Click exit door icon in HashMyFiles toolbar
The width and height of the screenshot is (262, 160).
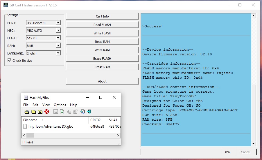pyautogui.click(x=89, y=112)
